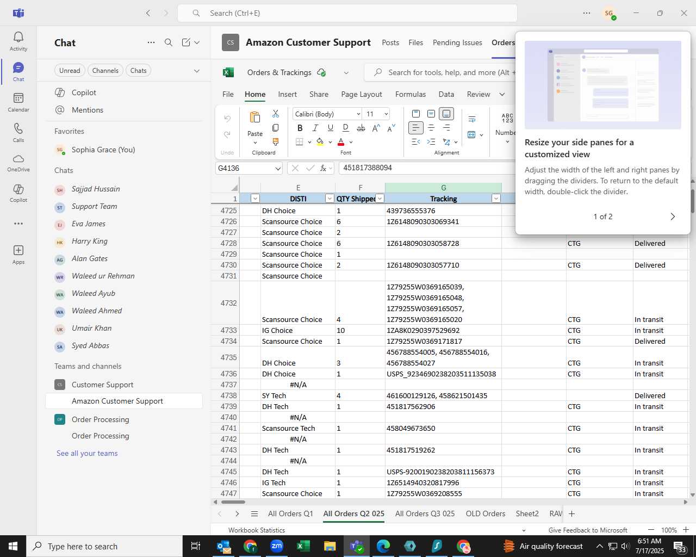Open the File menu

tap(228, 94)
